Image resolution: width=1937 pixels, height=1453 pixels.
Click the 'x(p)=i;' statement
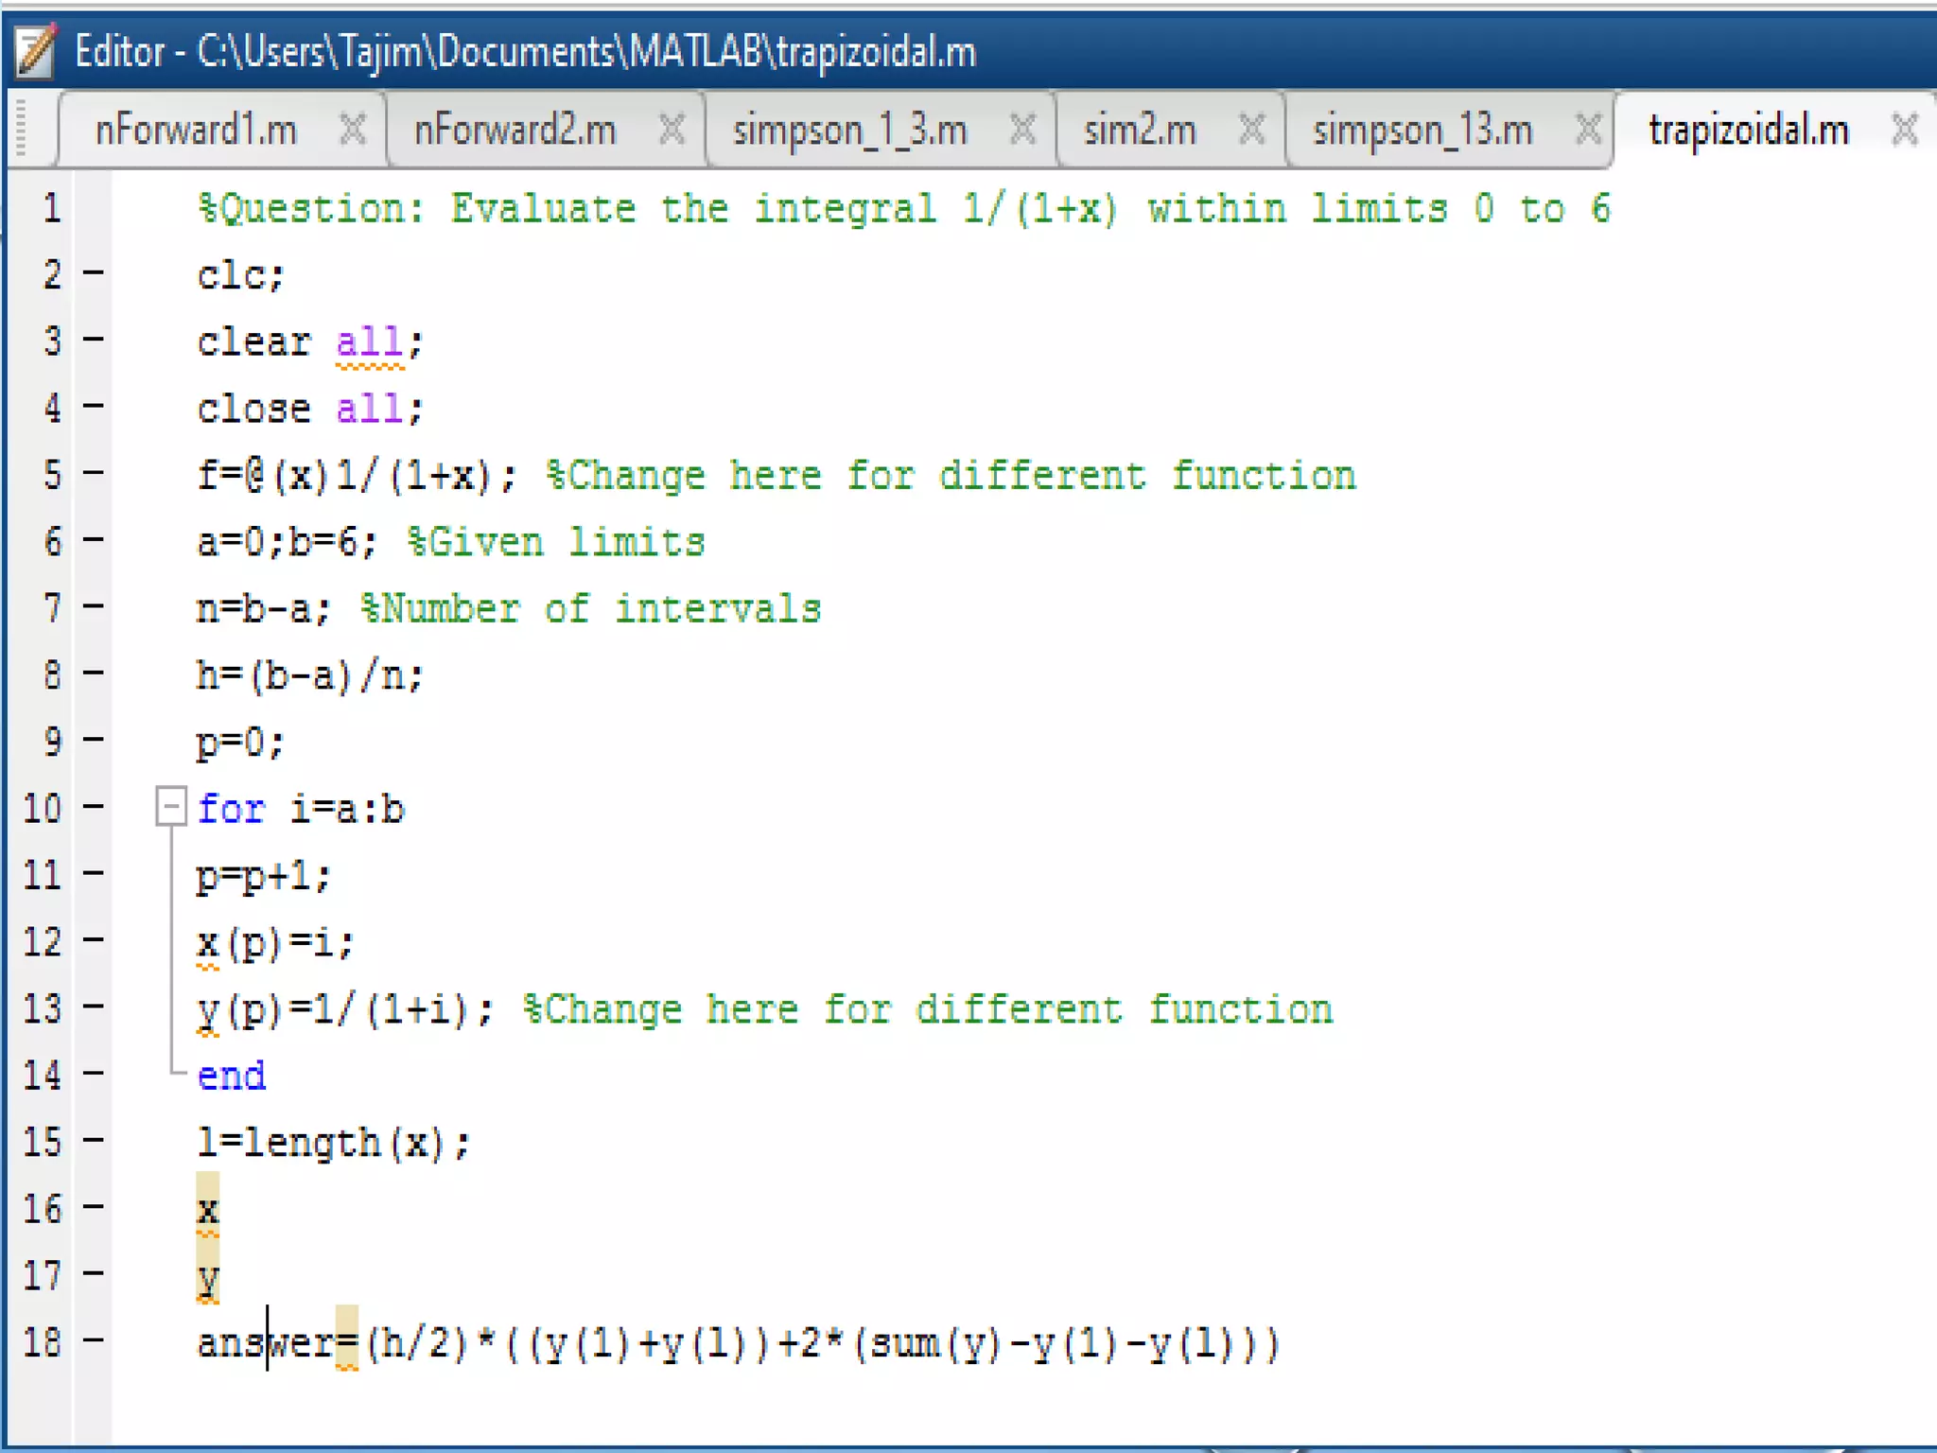[x=275, y=943]
